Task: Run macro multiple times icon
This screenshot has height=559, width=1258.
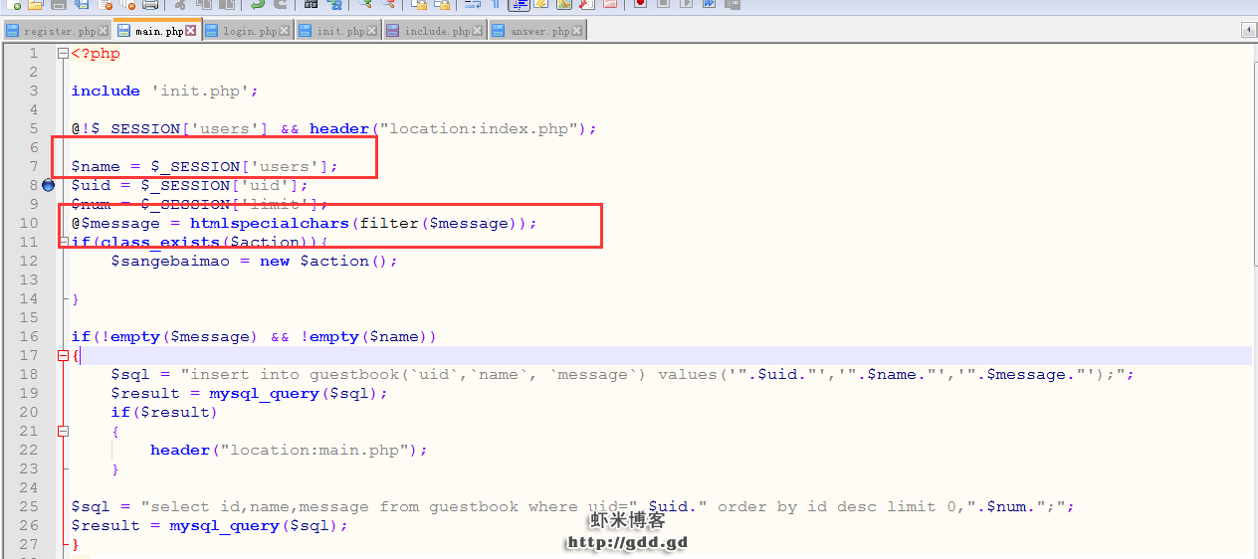Action: [709, 4]
